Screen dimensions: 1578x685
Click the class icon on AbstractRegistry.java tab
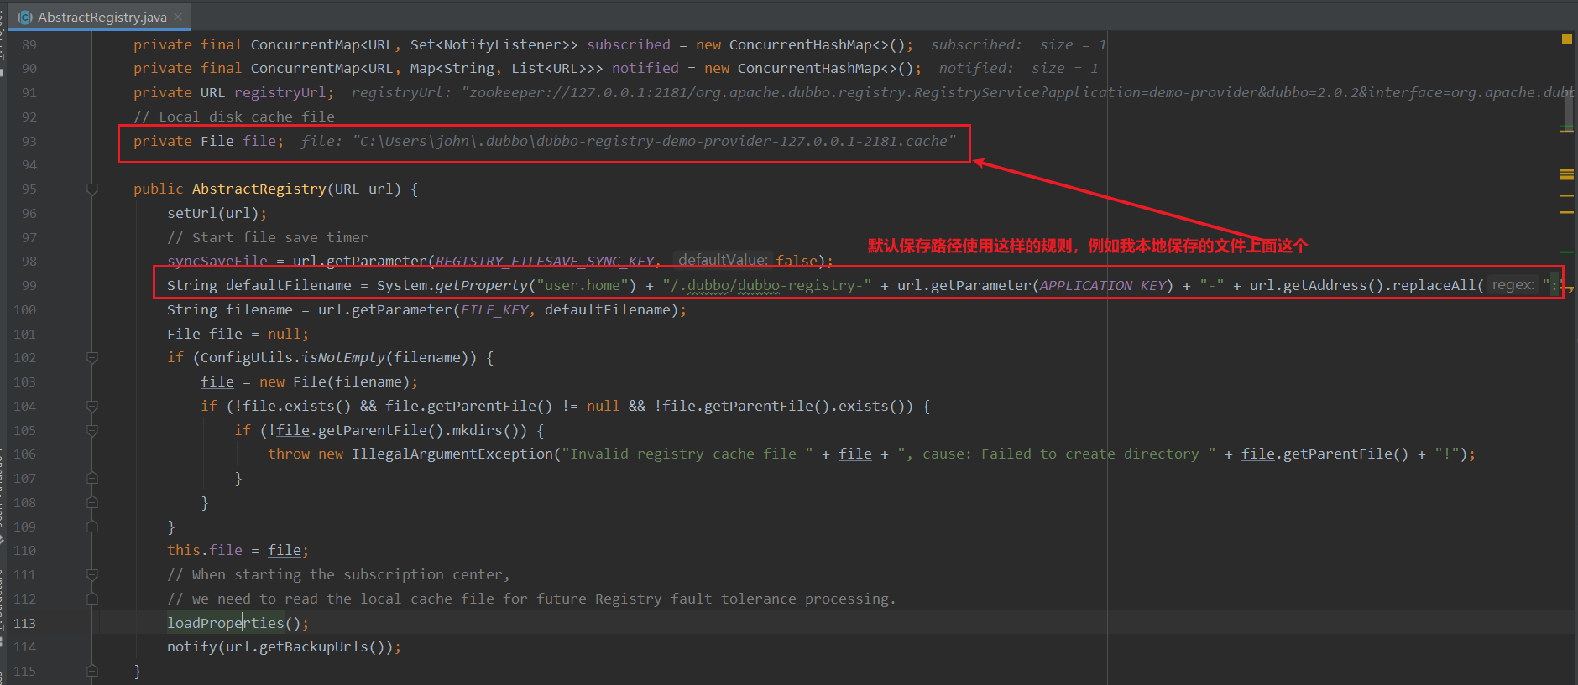pyautogui.click(x=25, y=17)
